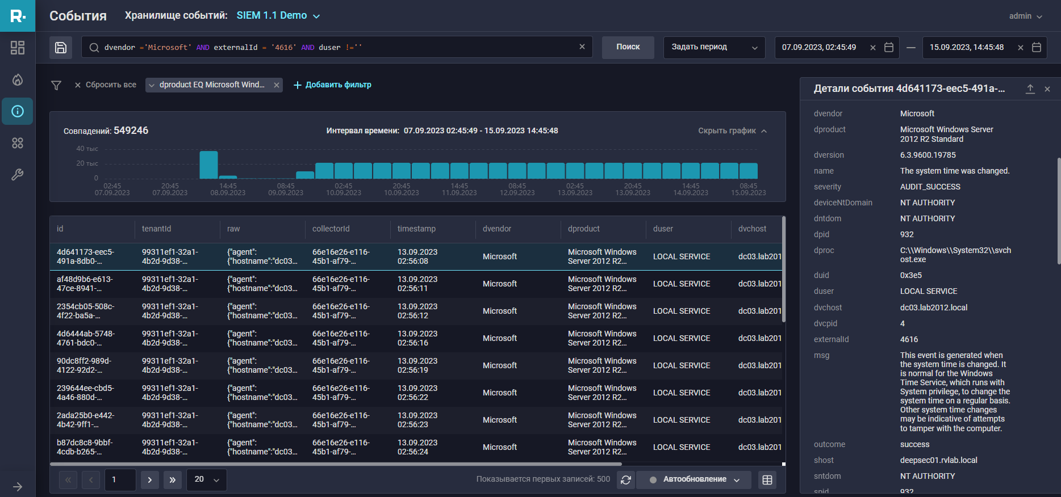Image resolution: width=1061 pixels, height=497 pixels.
Task: Open the page size 20 dropdown
Action: [x=206, y=479]
